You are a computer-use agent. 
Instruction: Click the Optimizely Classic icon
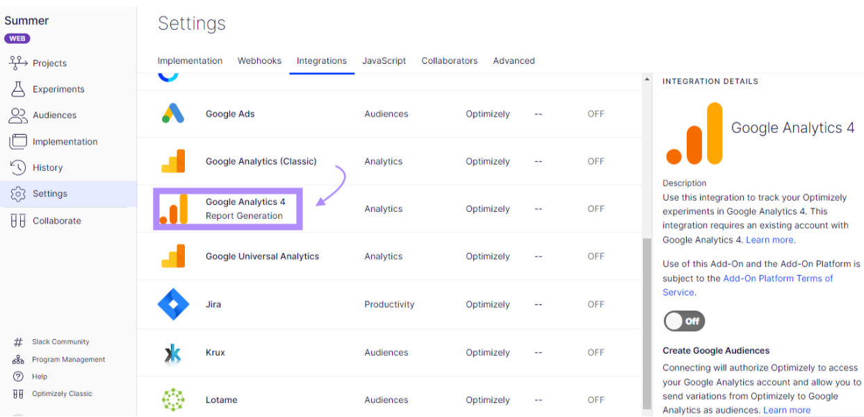(18, 394)
